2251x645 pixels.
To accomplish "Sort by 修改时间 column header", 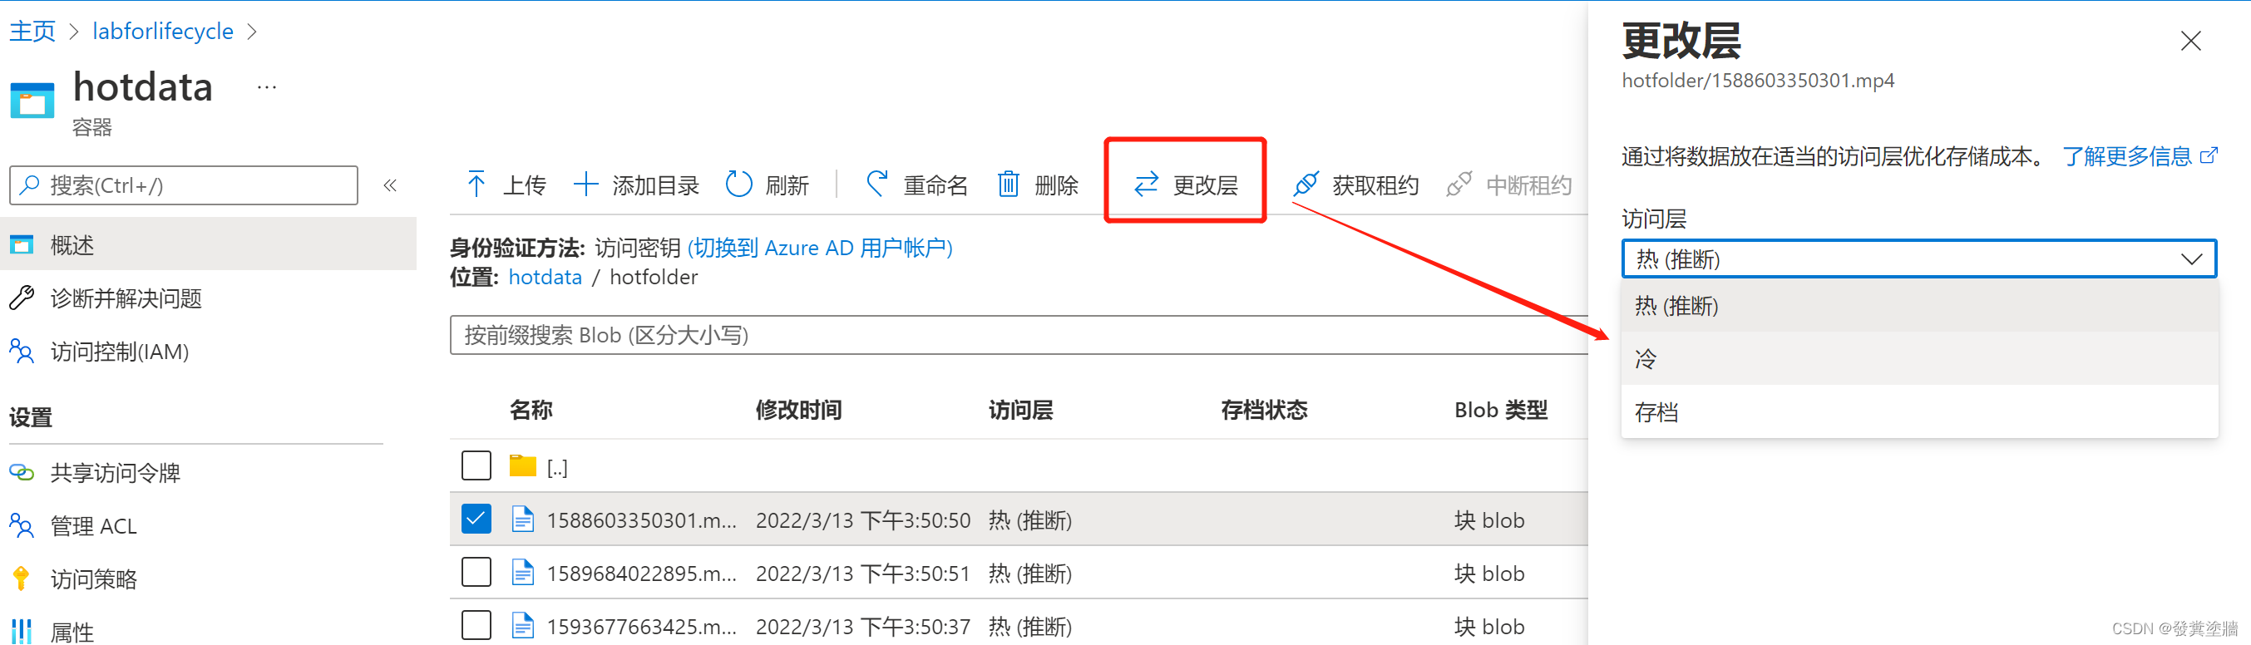I will point(798,410).
